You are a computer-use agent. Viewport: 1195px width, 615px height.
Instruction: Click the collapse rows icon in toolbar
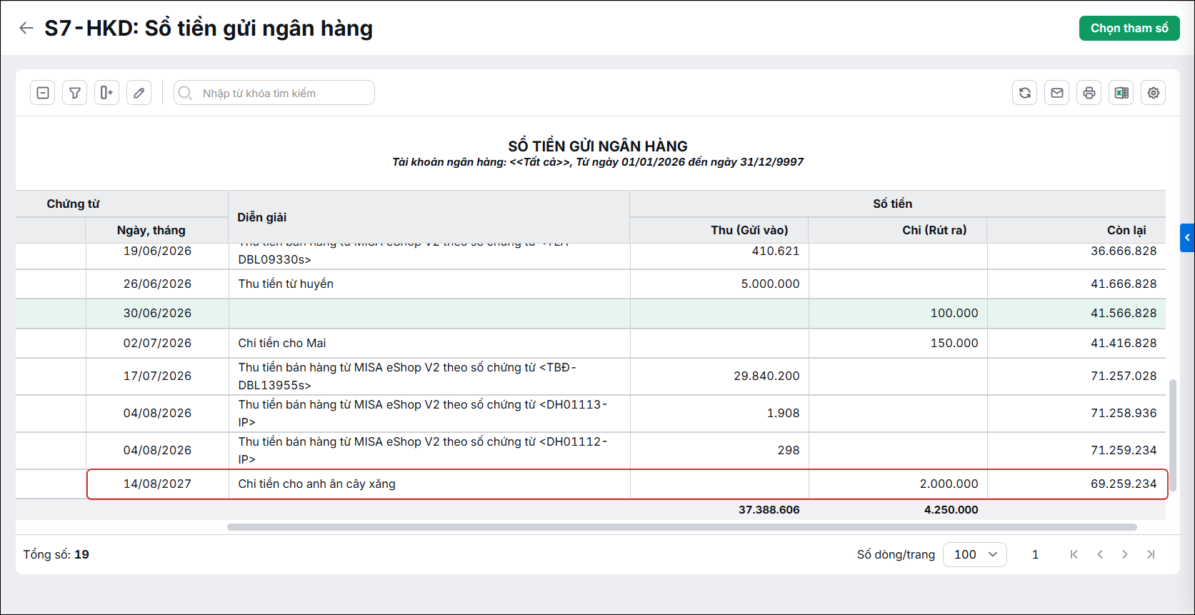click(x=43, y=93)
